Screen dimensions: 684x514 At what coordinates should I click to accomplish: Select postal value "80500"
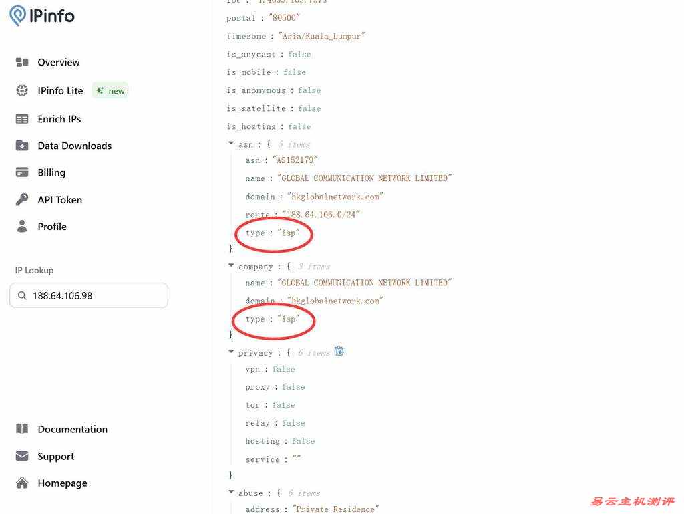tap(284, 18)
